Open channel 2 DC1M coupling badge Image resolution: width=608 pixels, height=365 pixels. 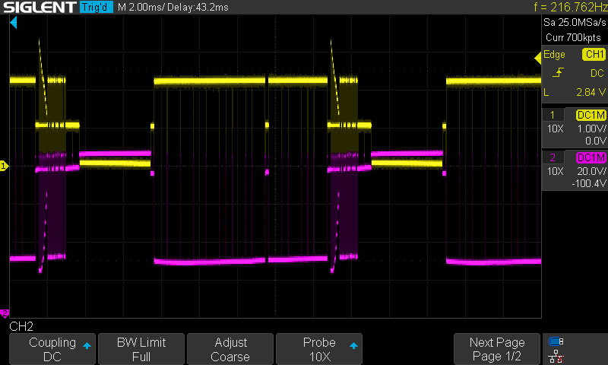pos(591,157)
